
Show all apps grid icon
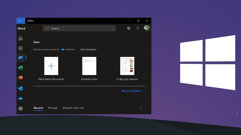point(21,109)
